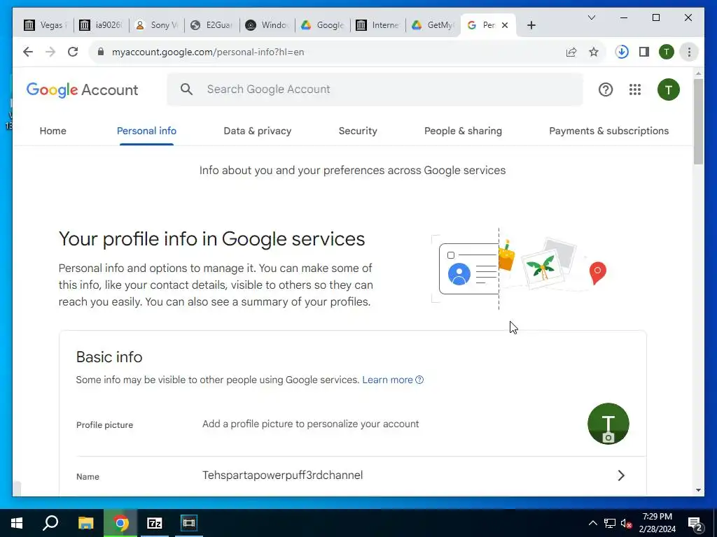Switch to the ia9026 browser tab
The width and height of the screenshot is (717, 537).
pos(102,25)
